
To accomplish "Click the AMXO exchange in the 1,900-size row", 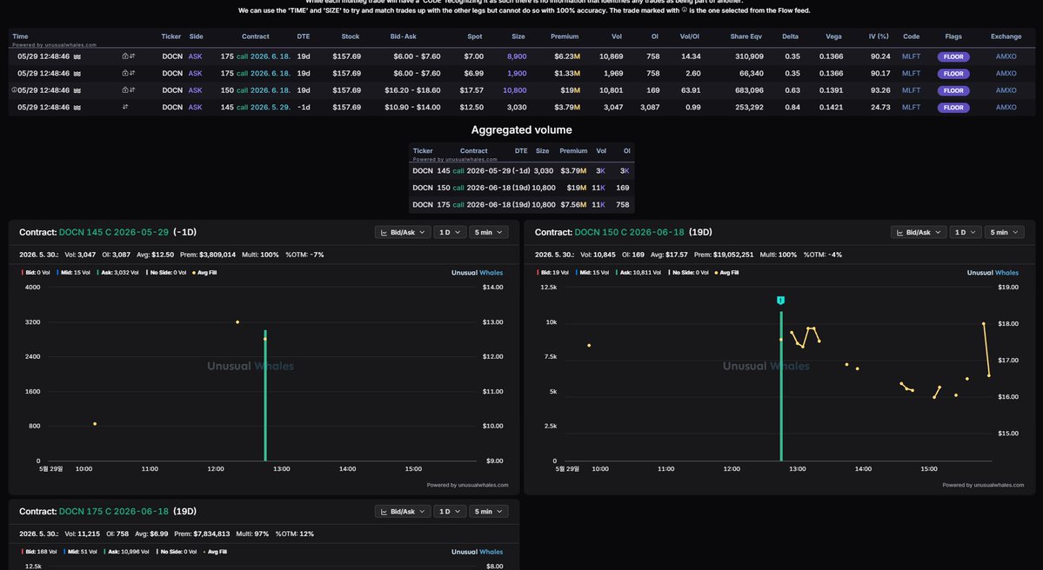I will 1006,73.
